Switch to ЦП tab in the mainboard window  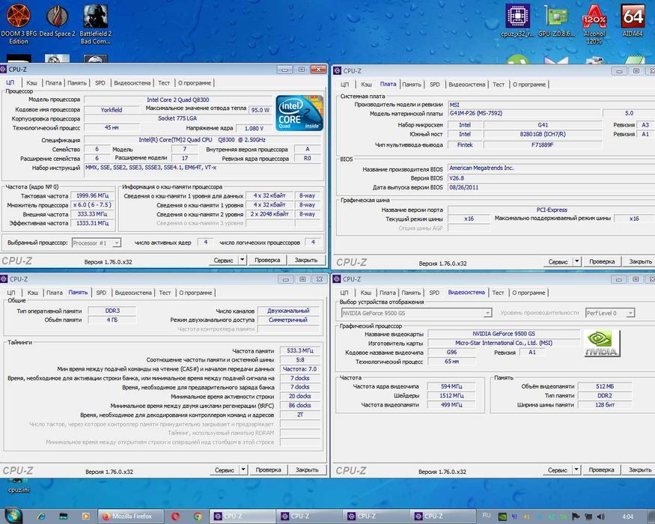click(344, 85)
